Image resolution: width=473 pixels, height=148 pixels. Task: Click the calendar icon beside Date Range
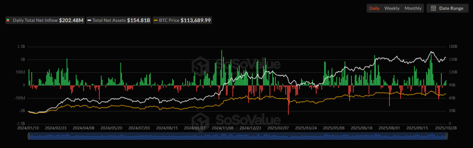coord(433,8)
